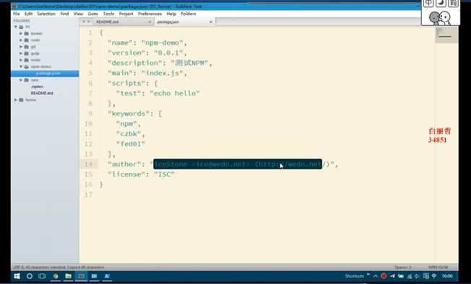Open the Folders menu
The width and height of the screenshot is (471, 284).
189,14
